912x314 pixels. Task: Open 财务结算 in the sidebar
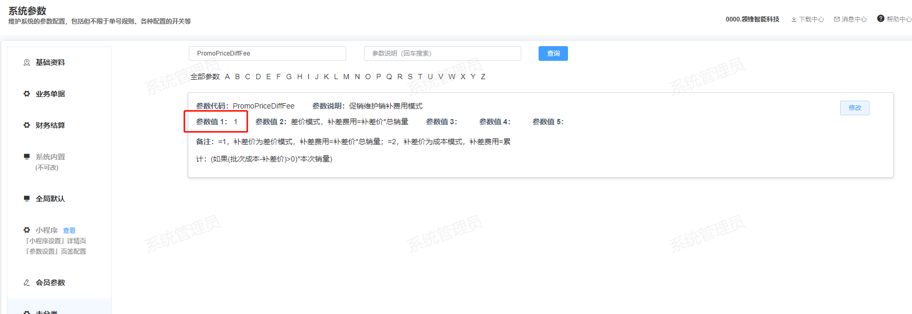coord(50,125)
